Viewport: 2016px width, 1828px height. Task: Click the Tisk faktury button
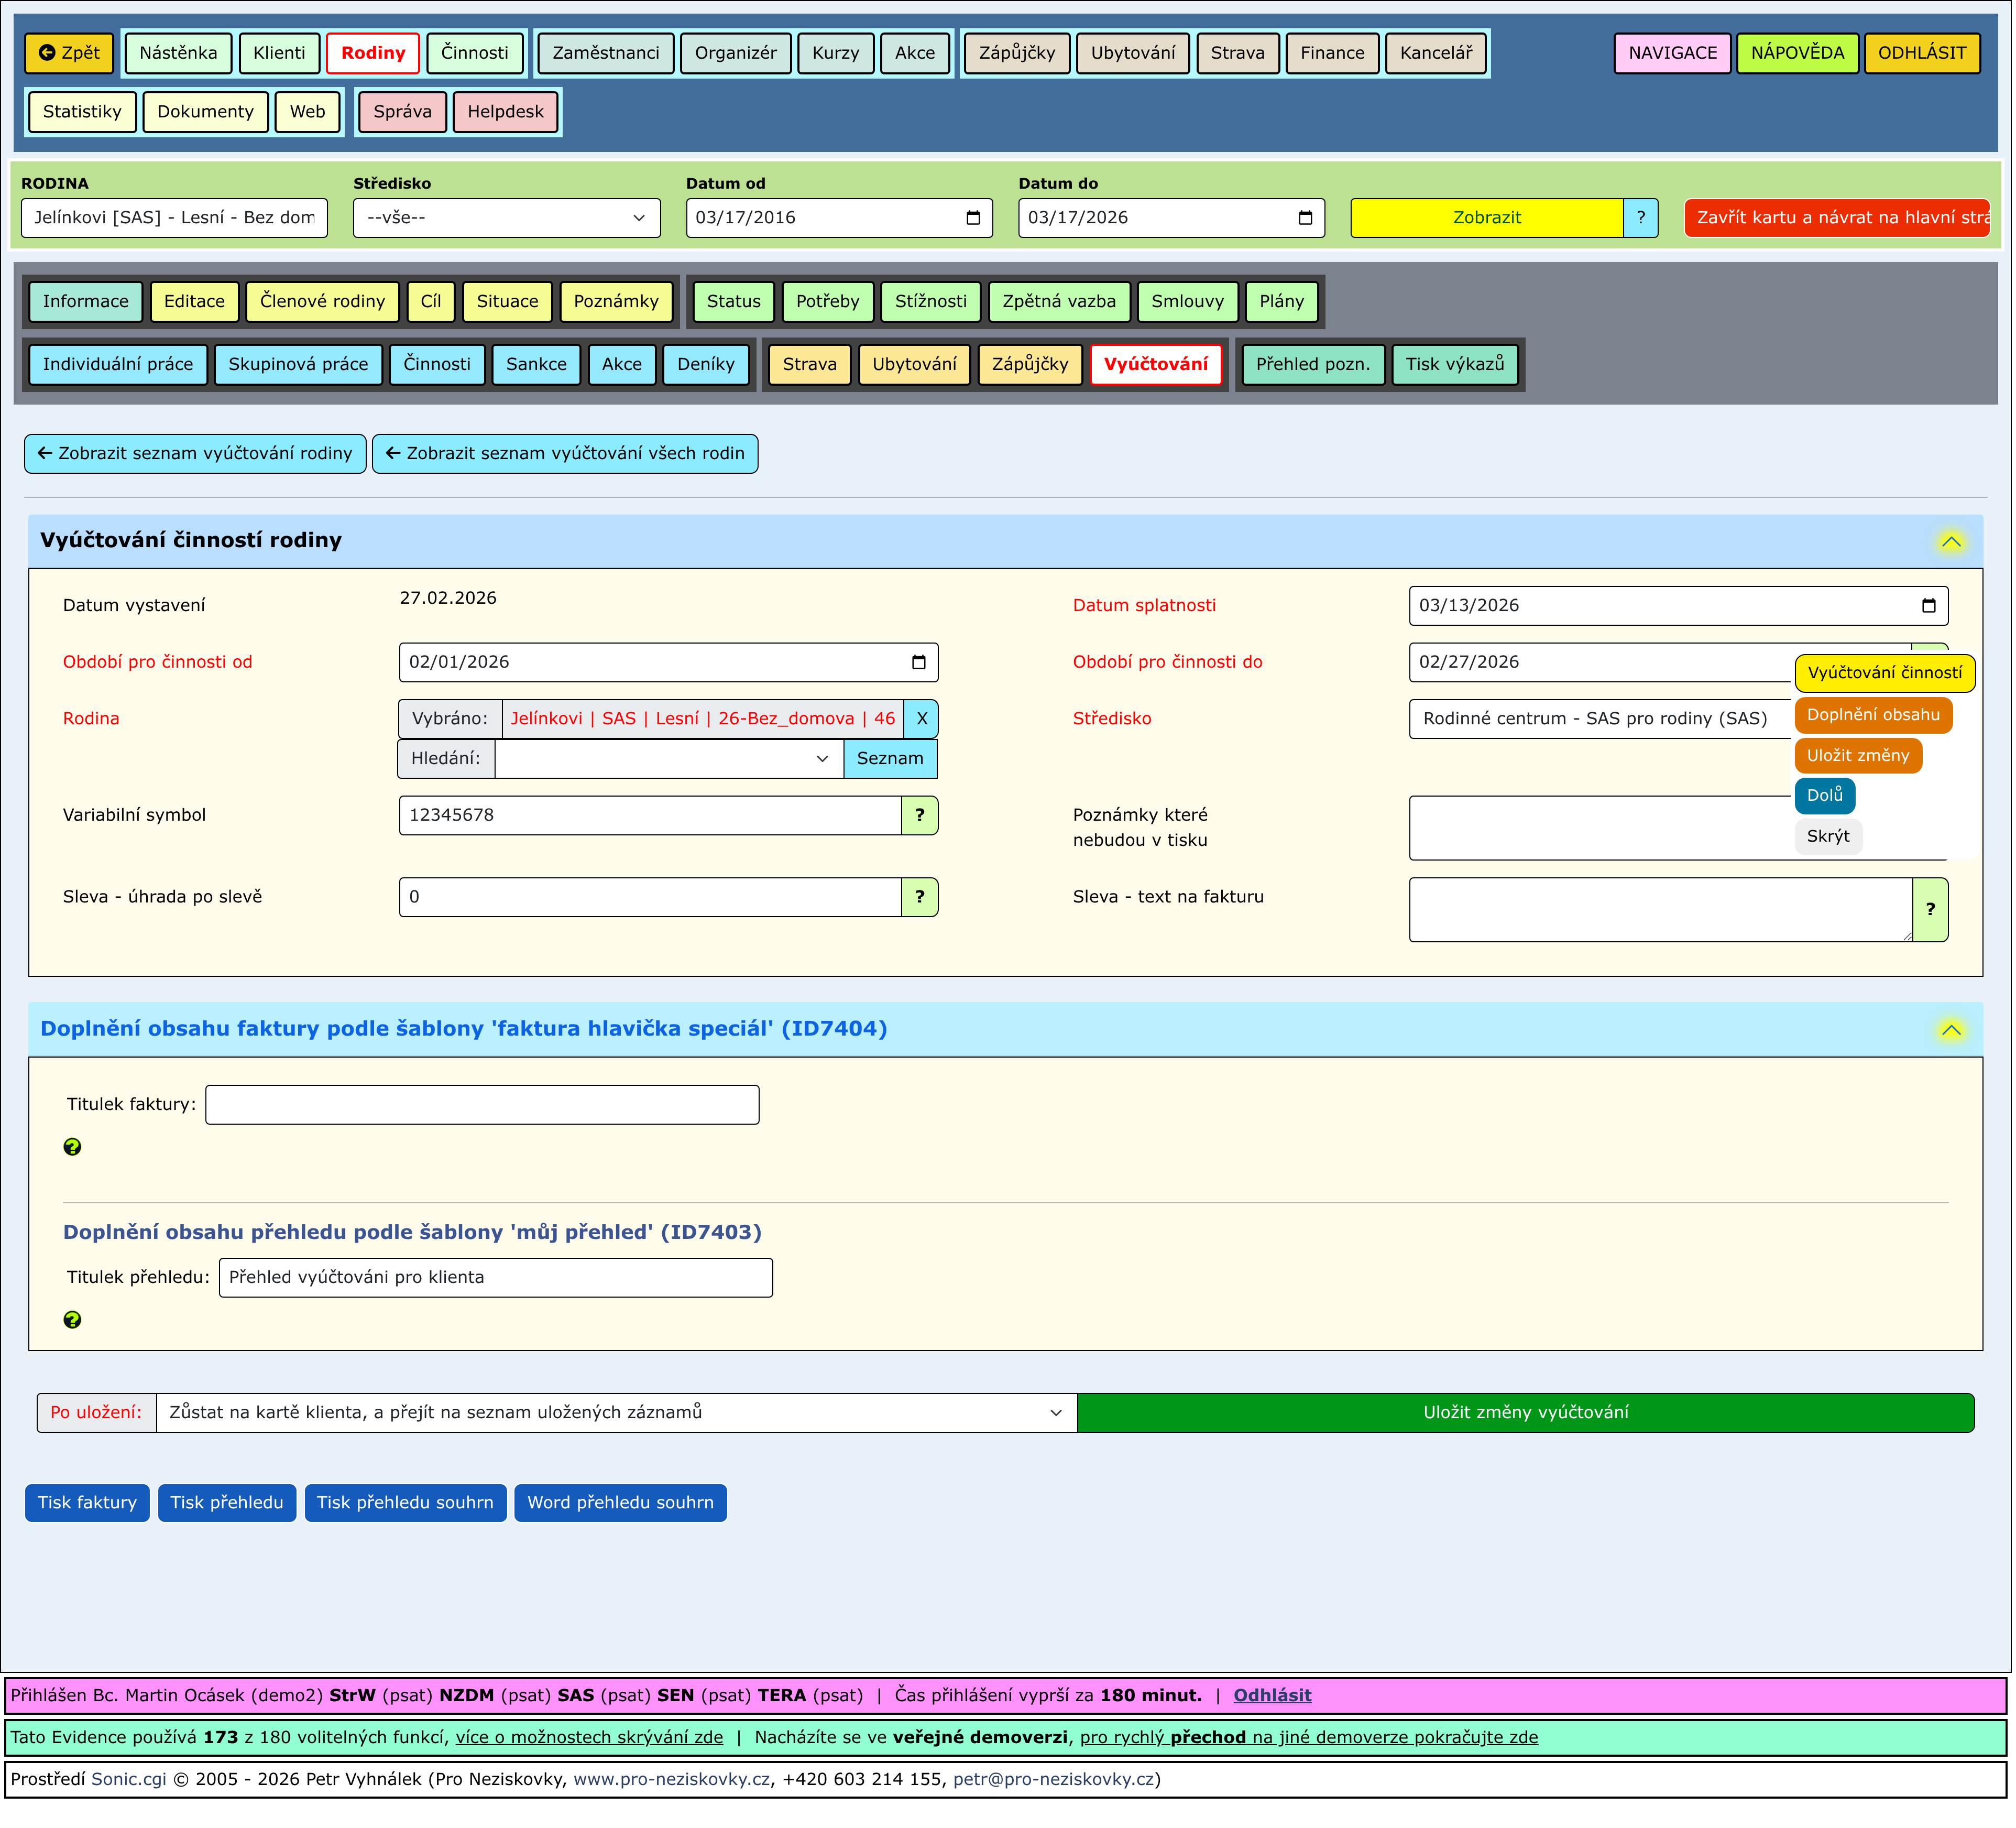pyautogui.click(x=87, y=1504)
